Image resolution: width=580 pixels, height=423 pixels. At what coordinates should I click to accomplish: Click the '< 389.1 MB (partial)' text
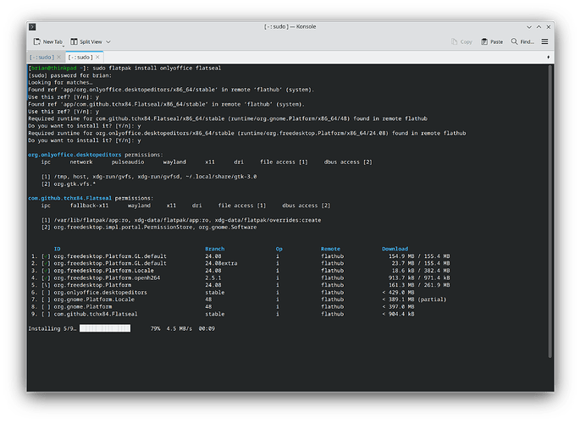click(414, 299)
